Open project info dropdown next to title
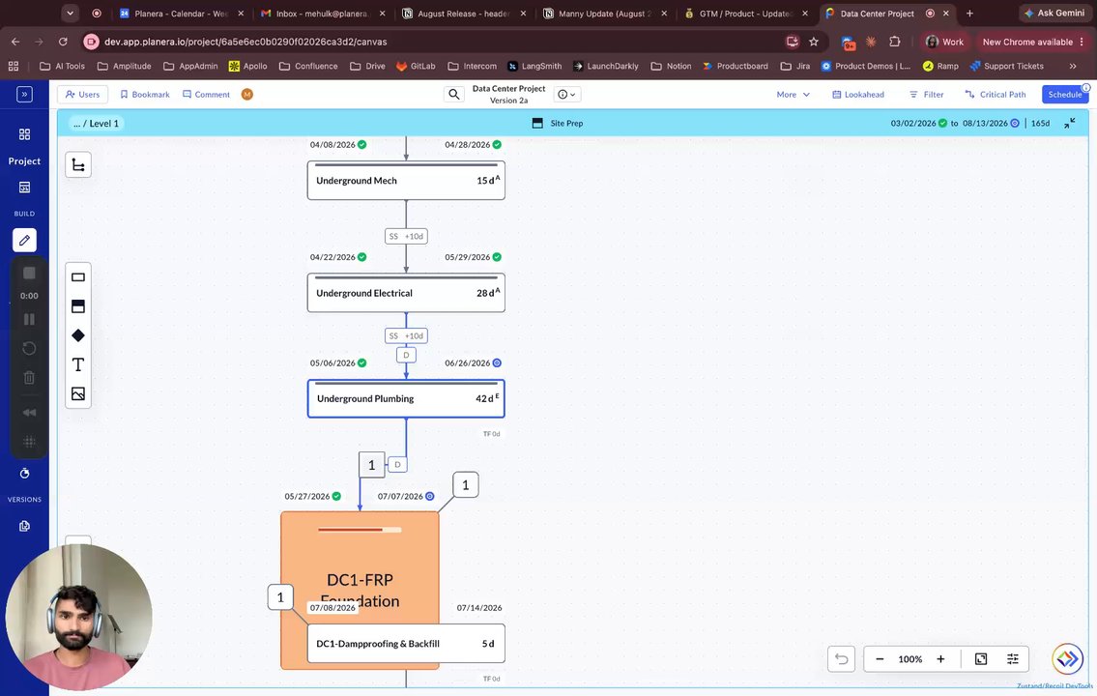The width and height of the screenshot is (1097, 696). point(567,95)
